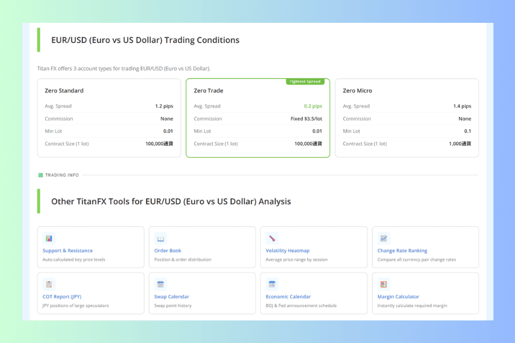Open the Volatility Heatmap link
Image resolution: width=515 pixels, height=343 pixels.
288,250
